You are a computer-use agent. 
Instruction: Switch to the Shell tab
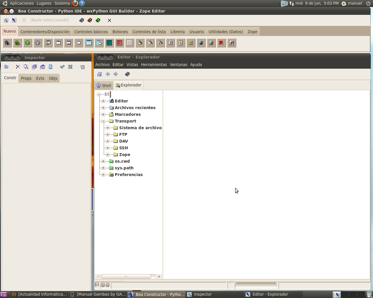[x=104, y=85]
